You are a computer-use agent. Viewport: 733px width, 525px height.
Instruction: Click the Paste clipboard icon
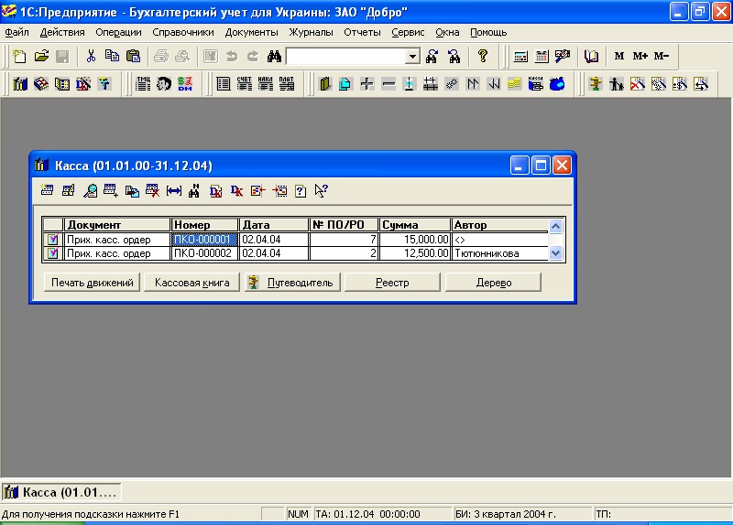[x=133, y=57]
